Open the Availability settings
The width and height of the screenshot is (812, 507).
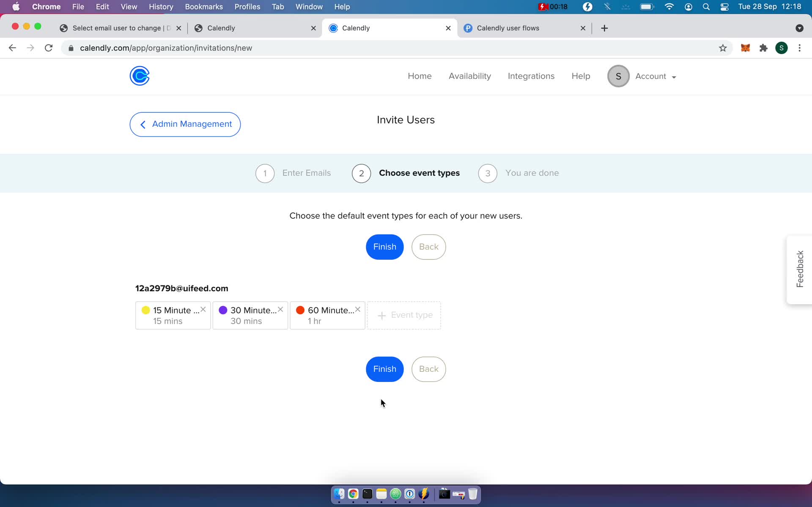pos(470,76)
